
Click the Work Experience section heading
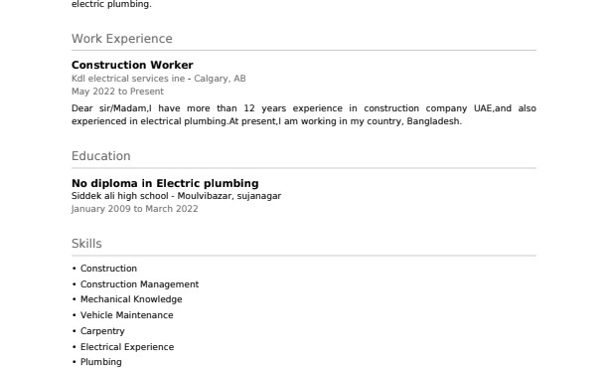pyautogui.click(x=122, y=39)
